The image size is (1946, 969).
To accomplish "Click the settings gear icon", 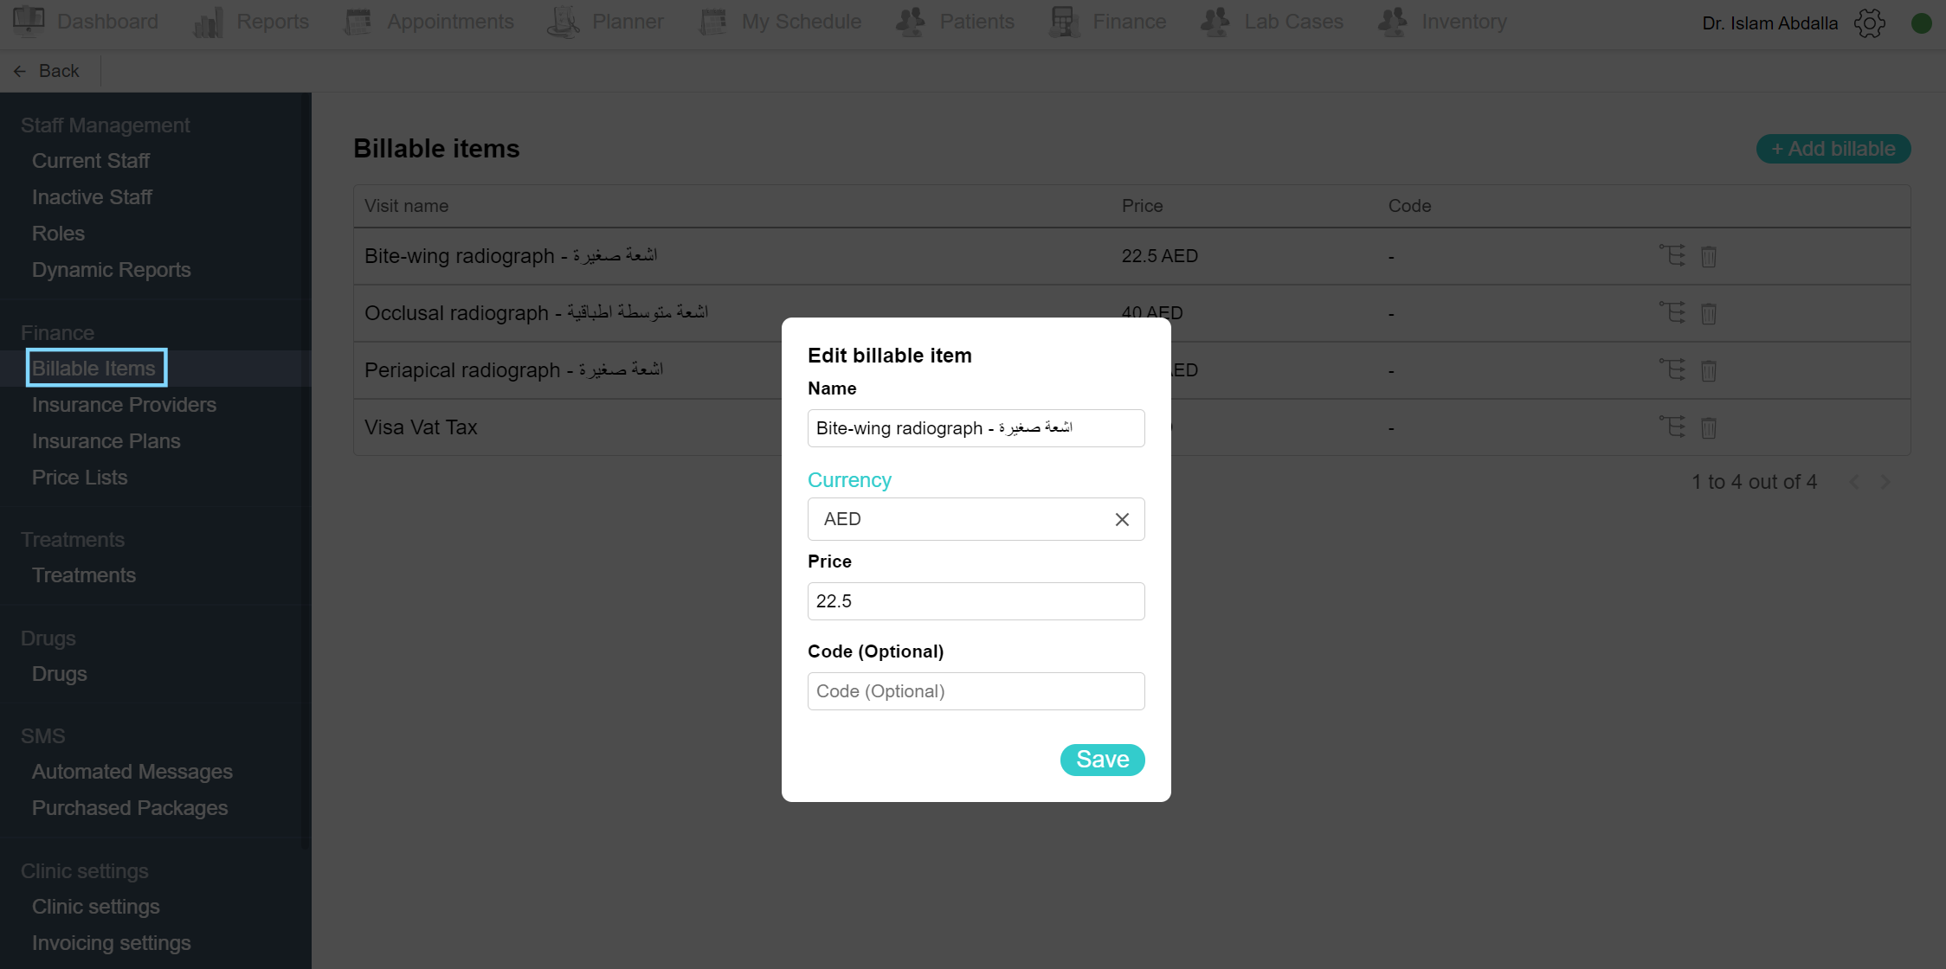I will point(1870,23).
